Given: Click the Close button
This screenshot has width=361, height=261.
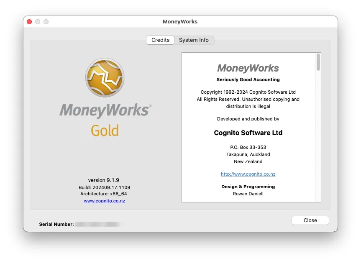Looking at the screenshot, I should coord(310,220).
